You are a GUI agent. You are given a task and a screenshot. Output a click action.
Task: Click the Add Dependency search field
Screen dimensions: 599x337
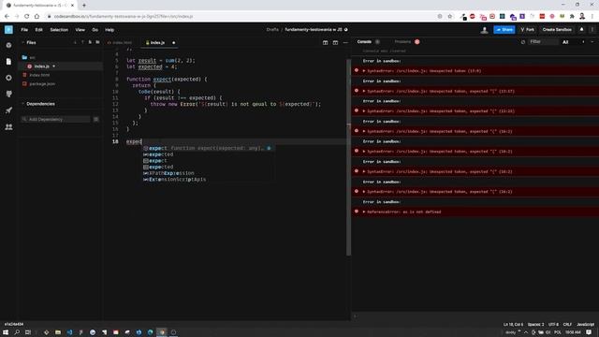click(x=56, y=119)
